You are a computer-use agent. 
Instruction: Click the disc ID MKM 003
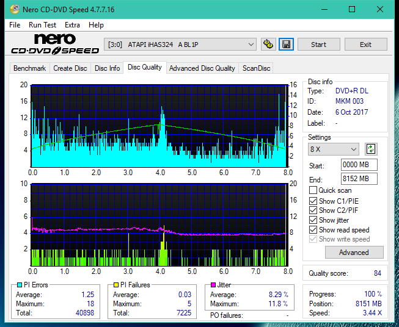[350, 101]
